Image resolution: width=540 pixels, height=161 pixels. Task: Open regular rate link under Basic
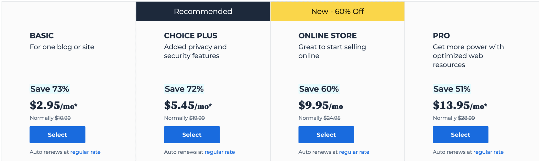[85, 152]
